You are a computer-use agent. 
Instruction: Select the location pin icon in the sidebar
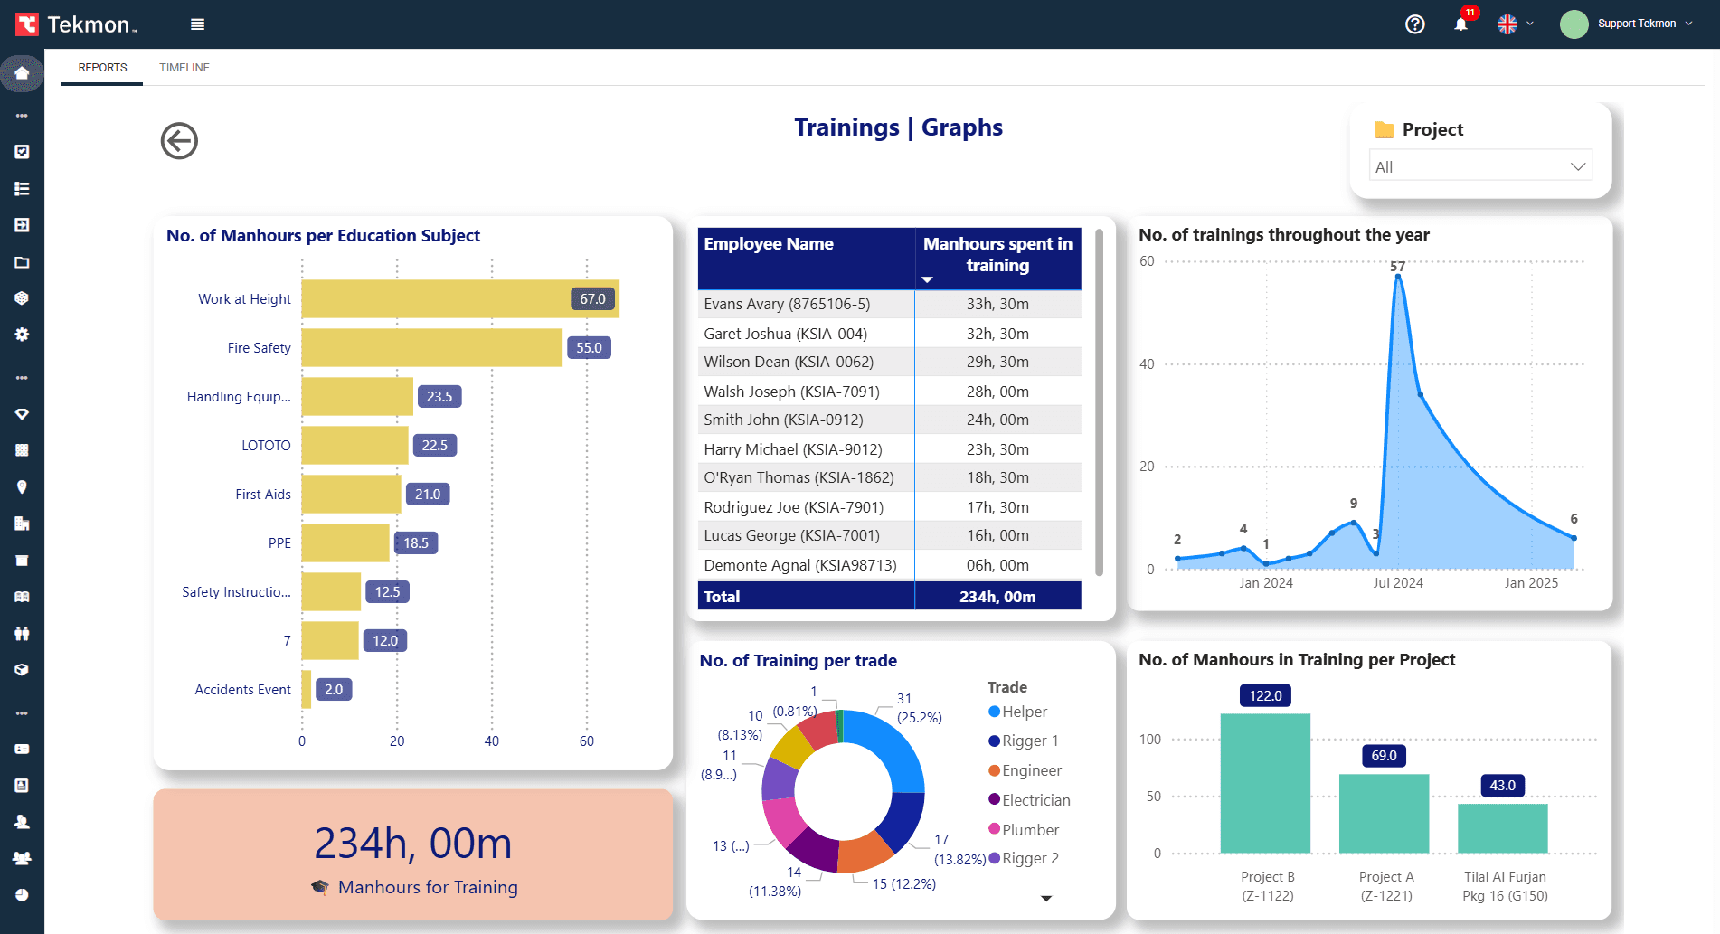click(x=22, y=486)
